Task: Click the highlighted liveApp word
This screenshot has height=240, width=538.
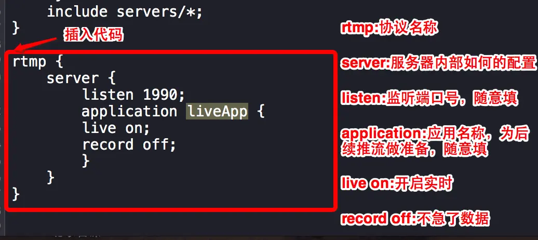Action: click(x=217, y=112)
